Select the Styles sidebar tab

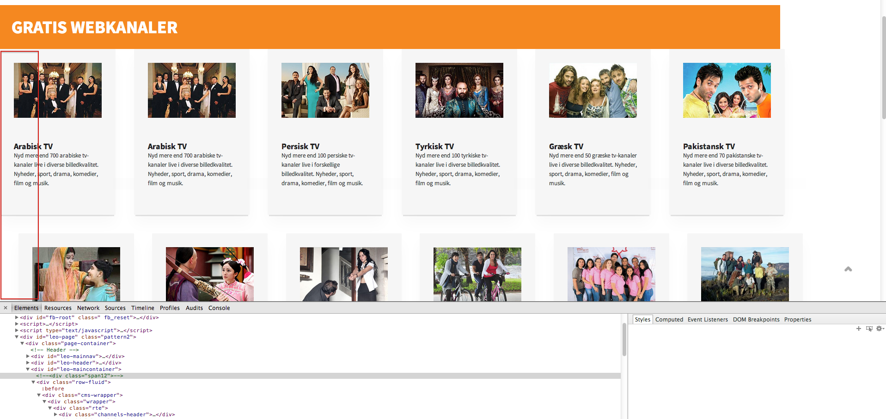coord(642,319)
